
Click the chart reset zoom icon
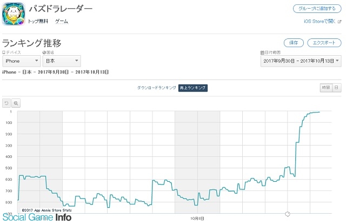point(6,103)
